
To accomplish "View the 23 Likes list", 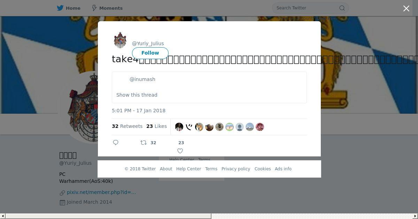I will point(156,126).
